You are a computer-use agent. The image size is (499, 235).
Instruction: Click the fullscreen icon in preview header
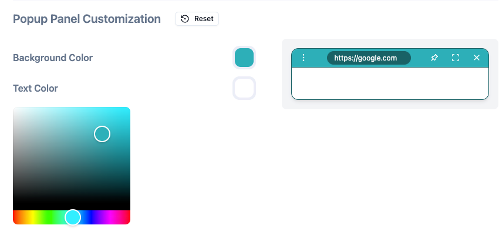point(456,58)
